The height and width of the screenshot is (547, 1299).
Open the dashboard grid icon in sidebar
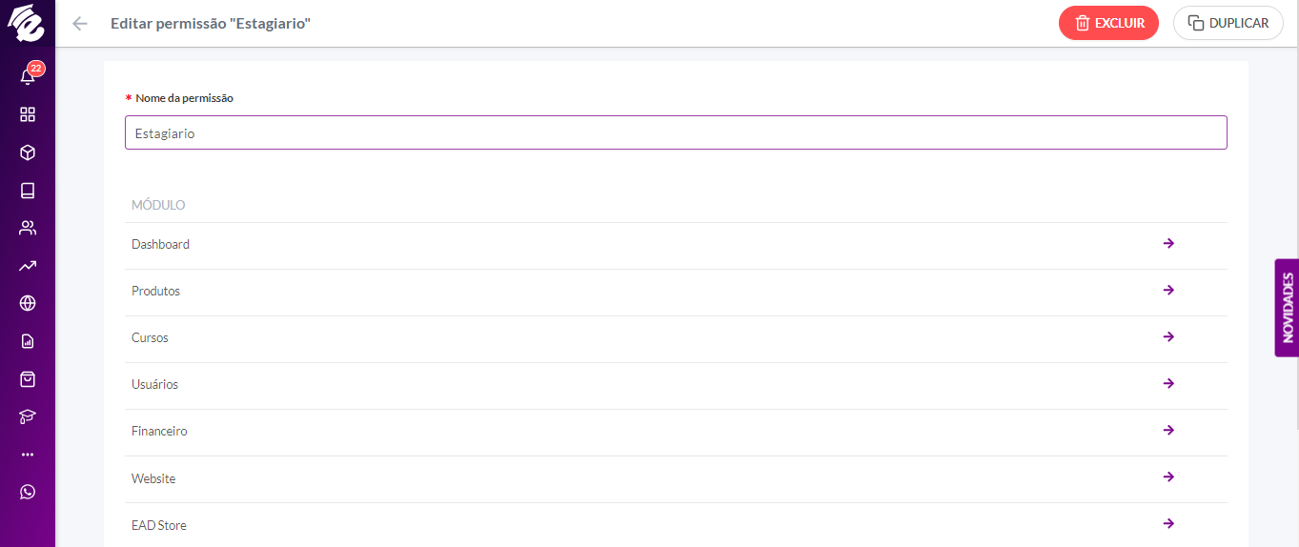coord(28,114)
